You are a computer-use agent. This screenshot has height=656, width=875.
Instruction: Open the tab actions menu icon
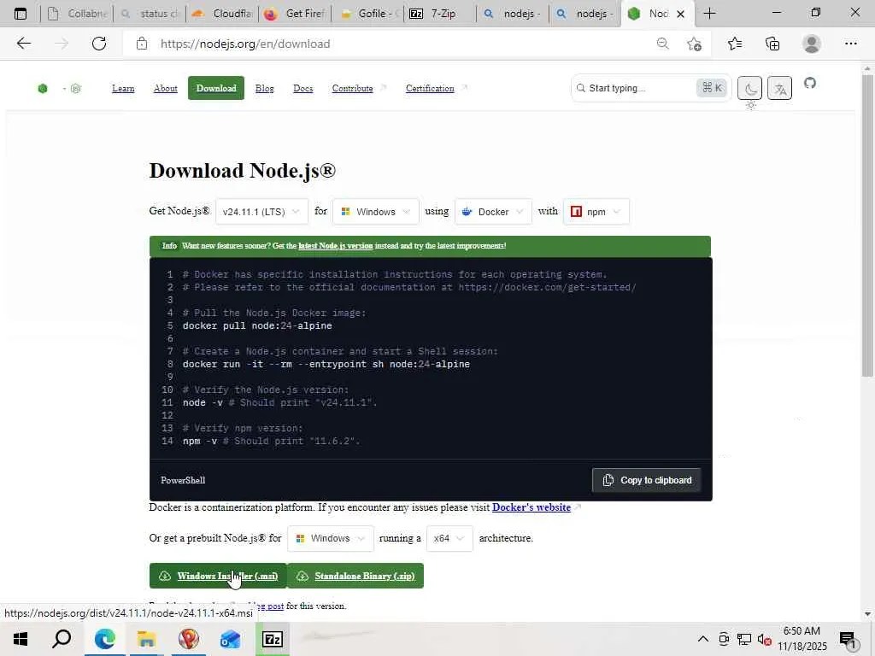[21, 14]
